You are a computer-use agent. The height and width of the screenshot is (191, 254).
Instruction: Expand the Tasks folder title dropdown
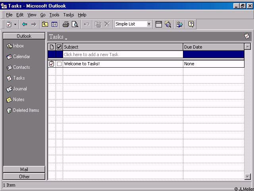(66, 39)
